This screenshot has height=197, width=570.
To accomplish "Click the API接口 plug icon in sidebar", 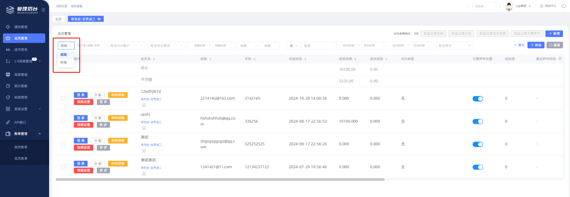I will [x=8, y=123].
